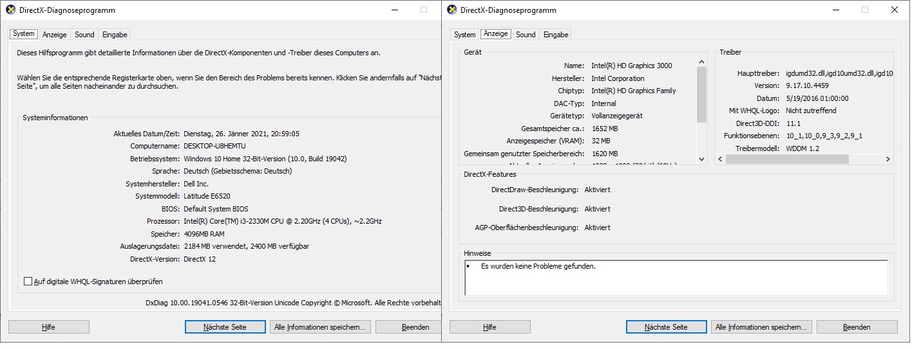Click Hinweise notes text box

tap(676, 278)
